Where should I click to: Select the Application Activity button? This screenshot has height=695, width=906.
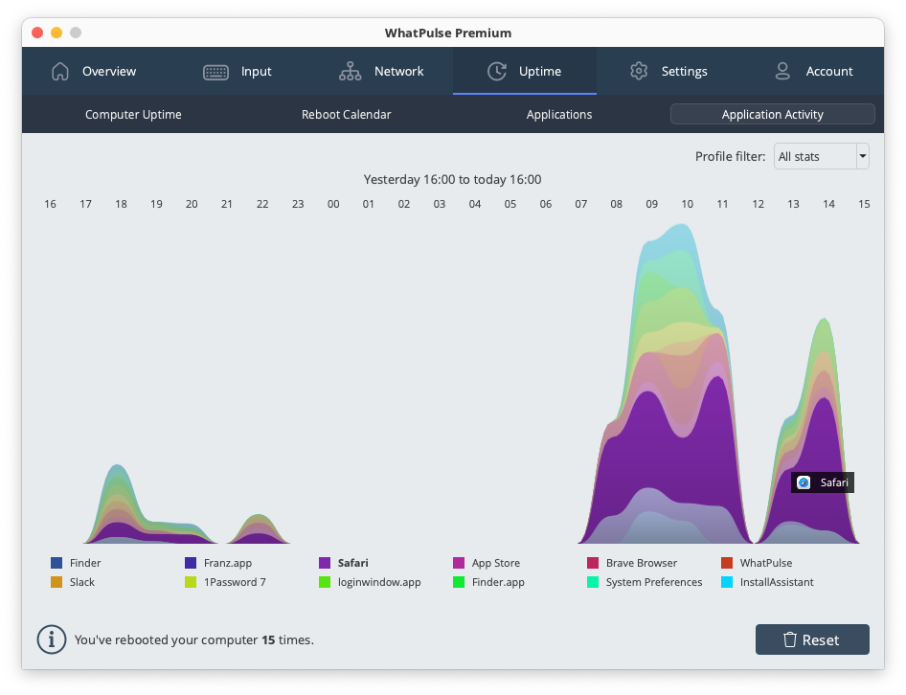coord(772,114)
